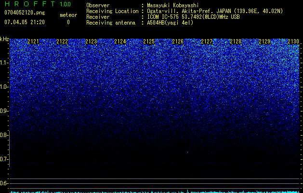This screenshot has width=303, height=193.
Task: Click the Receiver value ICOM IC-575
Action: point(163,17)
